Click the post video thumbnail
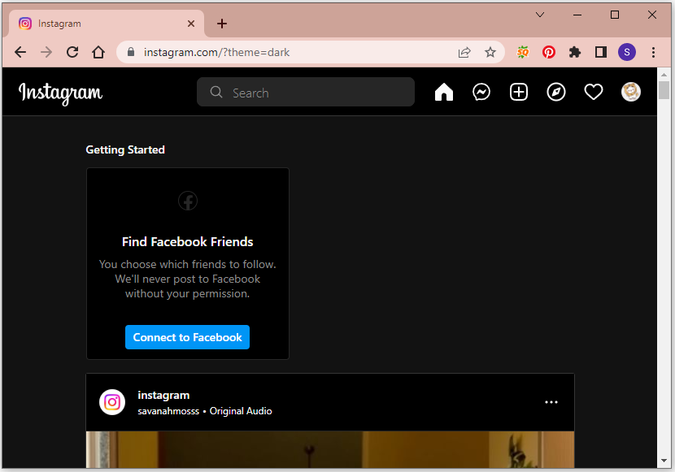675x472 pixels. tap(329, 449)
